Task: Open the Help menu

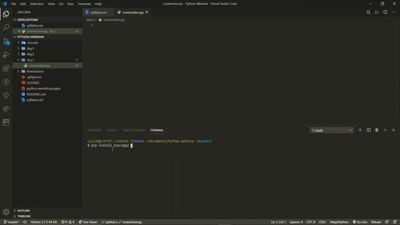Action: 98,4
